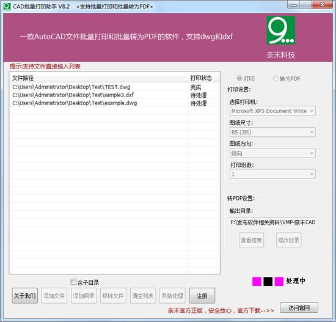Click the magenta square beside 处理中
This screenshot has height=322, width=336.
279,281
